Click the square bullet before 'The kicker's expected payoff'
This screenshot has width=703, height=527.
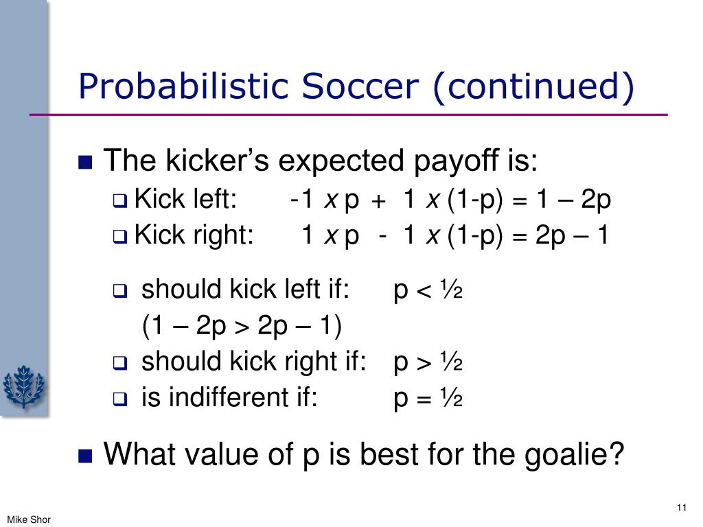[x=85, y=162]
